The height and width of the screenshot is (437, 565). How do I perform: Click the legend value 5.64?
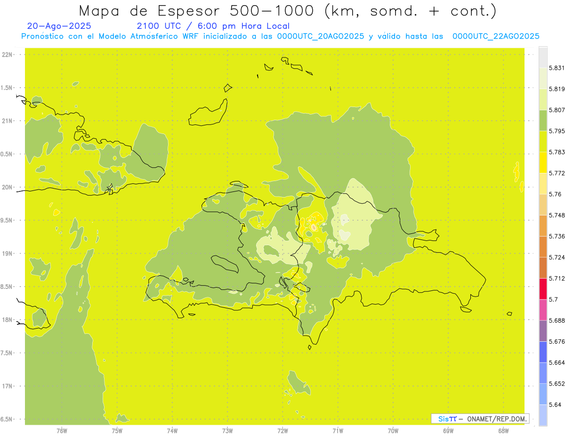pos(555,404)
